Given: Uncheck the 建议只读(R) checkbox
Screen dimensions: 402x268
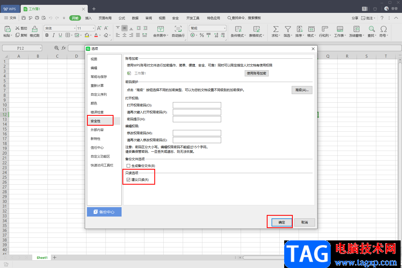Looking at the screenshot, I should [128, 180].
